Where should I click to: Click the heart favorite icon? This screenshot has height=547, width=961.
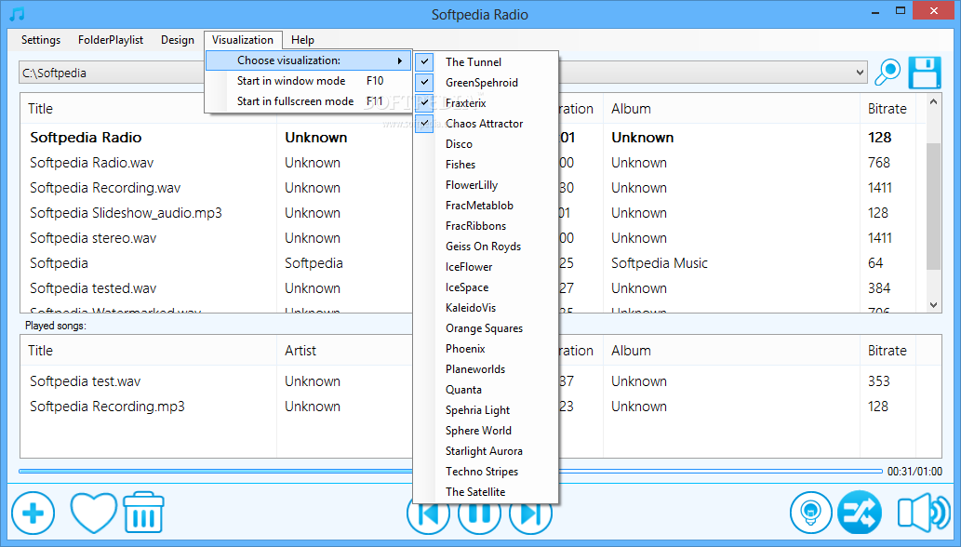coord(93,513)
